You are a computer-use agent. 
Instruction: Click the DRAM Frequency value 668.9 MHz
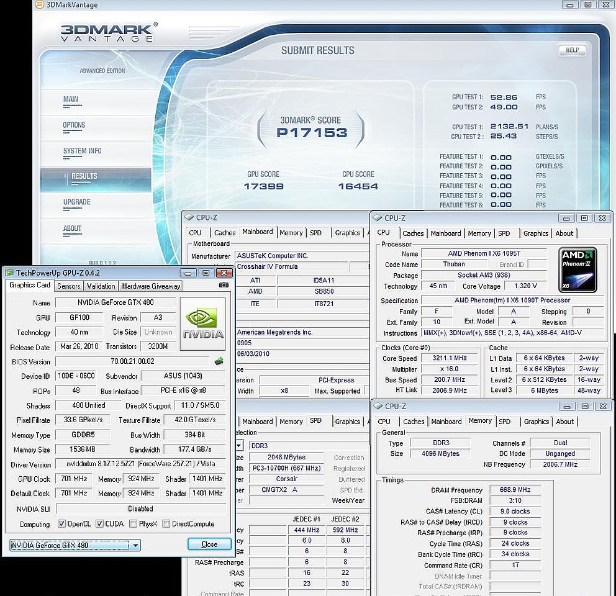pos(515,490)
